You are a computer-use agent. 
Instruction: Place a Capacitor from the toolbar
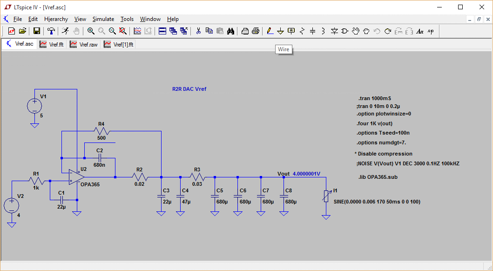tap(312, 31)
